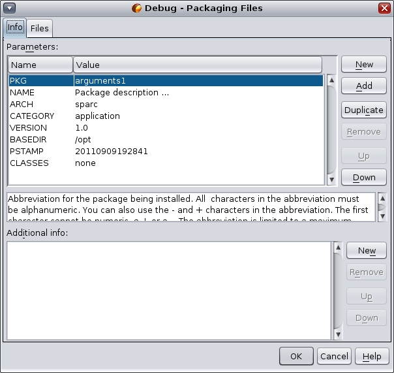Select the VERSION parameter row

coord(166,128)
